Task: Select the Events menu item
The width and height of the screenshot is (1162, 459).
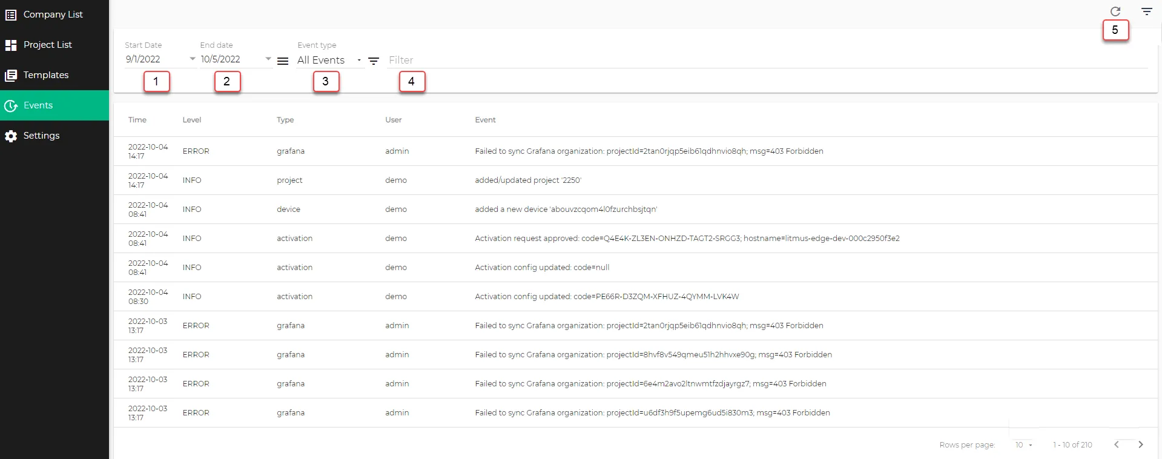Action: [x=54, y=105]
